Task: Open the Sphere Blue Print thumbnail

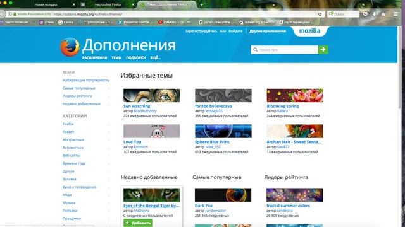Action: coord(223,131)
